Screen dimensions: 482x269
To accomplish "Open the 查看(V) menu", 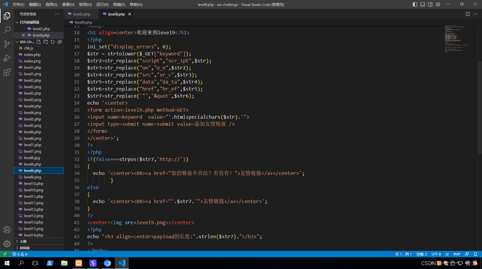I will (68, 4).
